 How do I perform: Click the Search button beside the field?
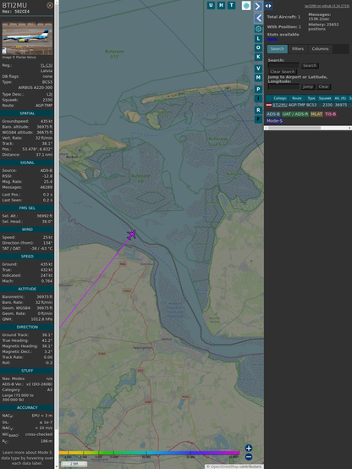[310, 65]
